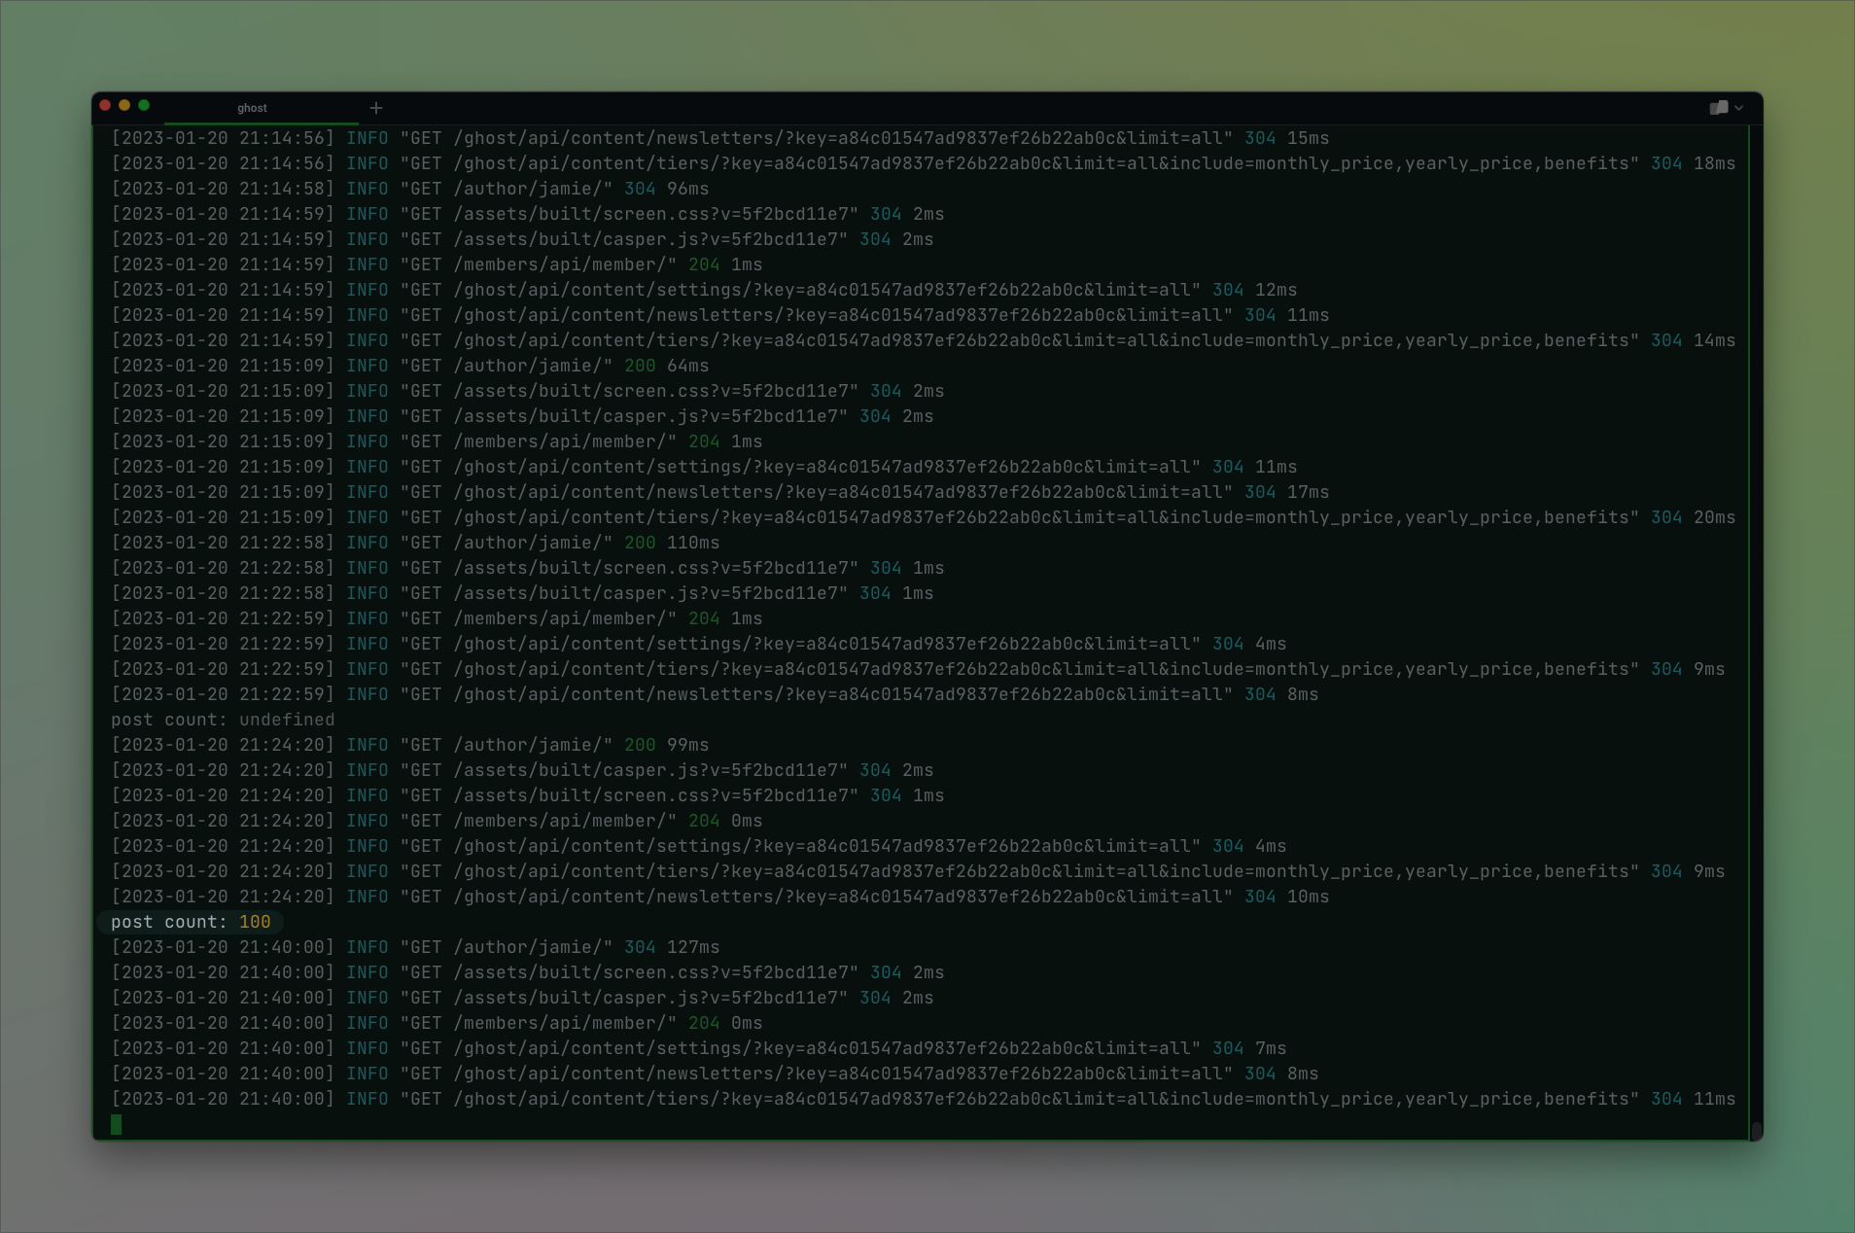Screen dimensions: 1855x1233
Task: Click the green terminal cursor block
Action: point(117,1124)
